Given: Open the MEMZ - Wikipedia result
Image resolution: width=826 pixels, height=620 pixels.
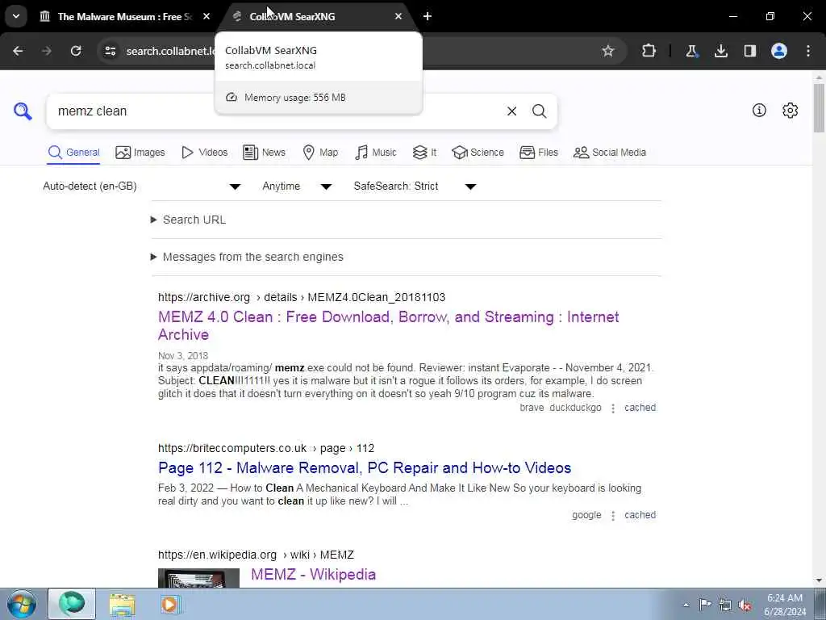Looking at the screenshot, I should click(314, 574).
